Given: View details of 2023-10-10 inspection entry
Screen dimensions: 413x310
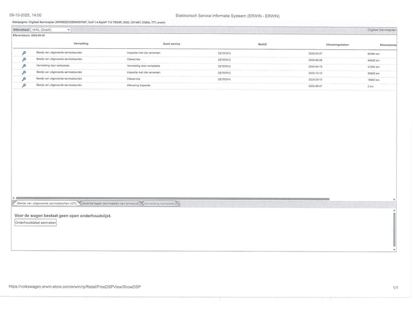Looking at the screenshot, I should tap(24, 72).
